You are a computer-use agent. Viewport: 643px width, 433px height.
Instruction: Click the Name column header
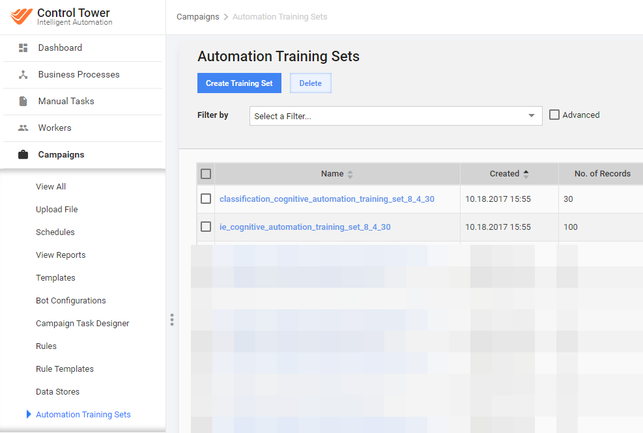(337, 174)
